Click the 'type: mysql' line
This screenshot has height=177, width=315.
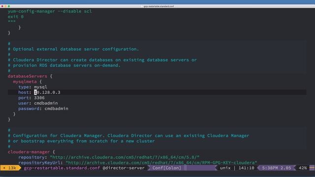point(33,87)
